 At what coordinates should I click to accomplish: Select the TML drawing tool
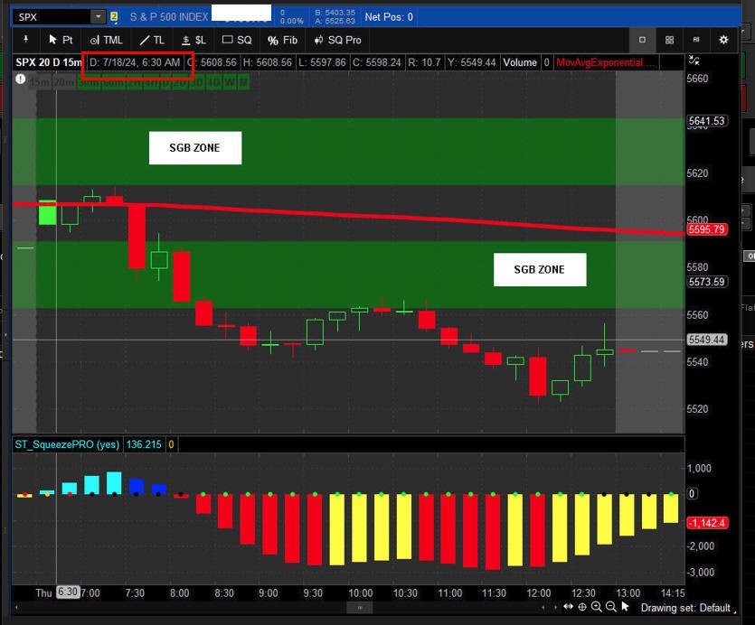pos(106,40)
